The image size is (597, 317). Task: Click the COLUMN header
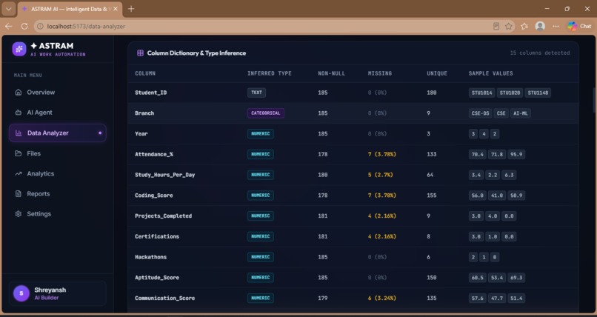pyautogui.click(x=145, y=73)
